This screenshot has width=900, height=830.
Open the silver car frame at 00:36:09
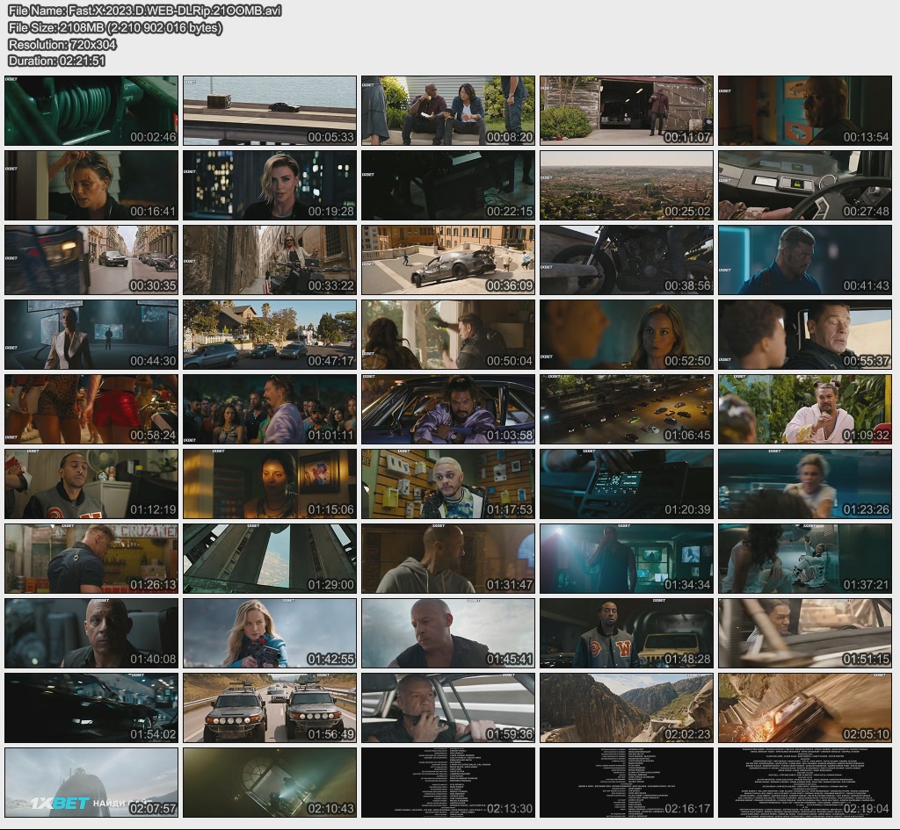tap(448, 260)
